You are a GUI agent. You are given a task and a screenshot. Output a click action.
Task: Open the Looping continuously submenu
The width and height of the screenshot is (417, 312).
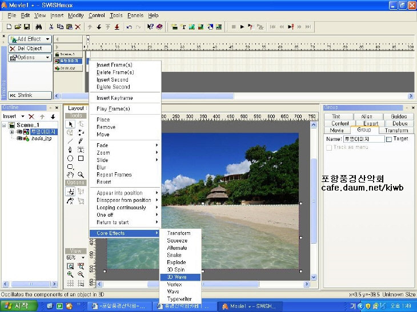click(125, 208)
